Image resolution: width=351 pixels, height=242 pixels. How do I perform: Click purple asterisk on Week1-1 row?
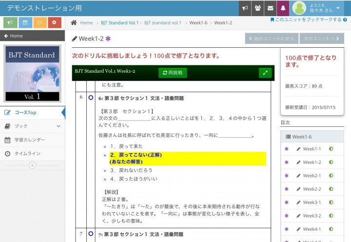coord(287,149)
